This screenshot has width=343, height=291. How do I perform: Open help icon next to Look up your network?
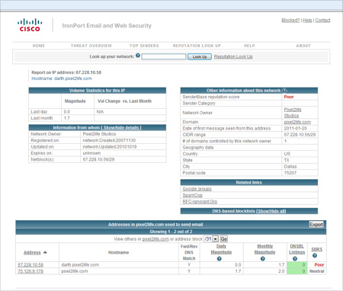pos(138,56)
